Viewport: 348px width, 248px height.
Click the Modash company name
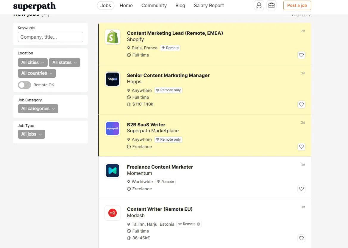click(136, 215)
